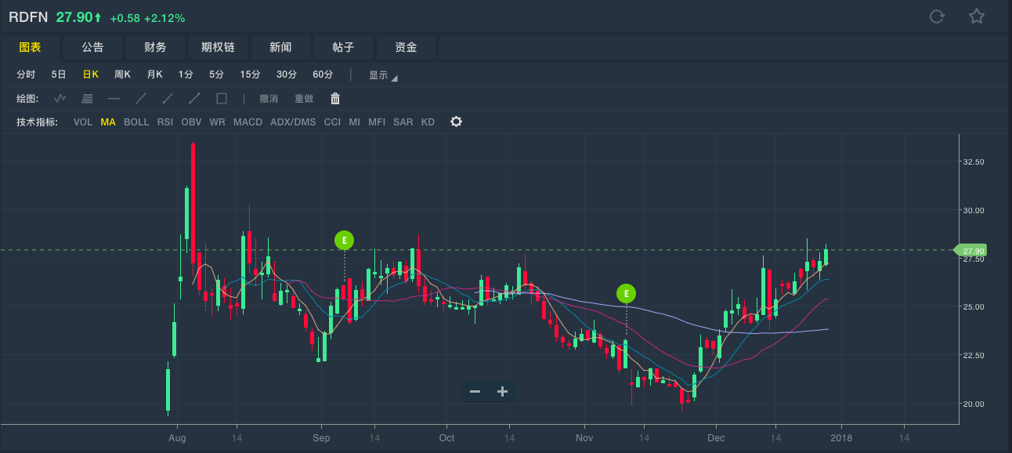
Task: Enable the WR indicator
Action: tap(218, 122)
